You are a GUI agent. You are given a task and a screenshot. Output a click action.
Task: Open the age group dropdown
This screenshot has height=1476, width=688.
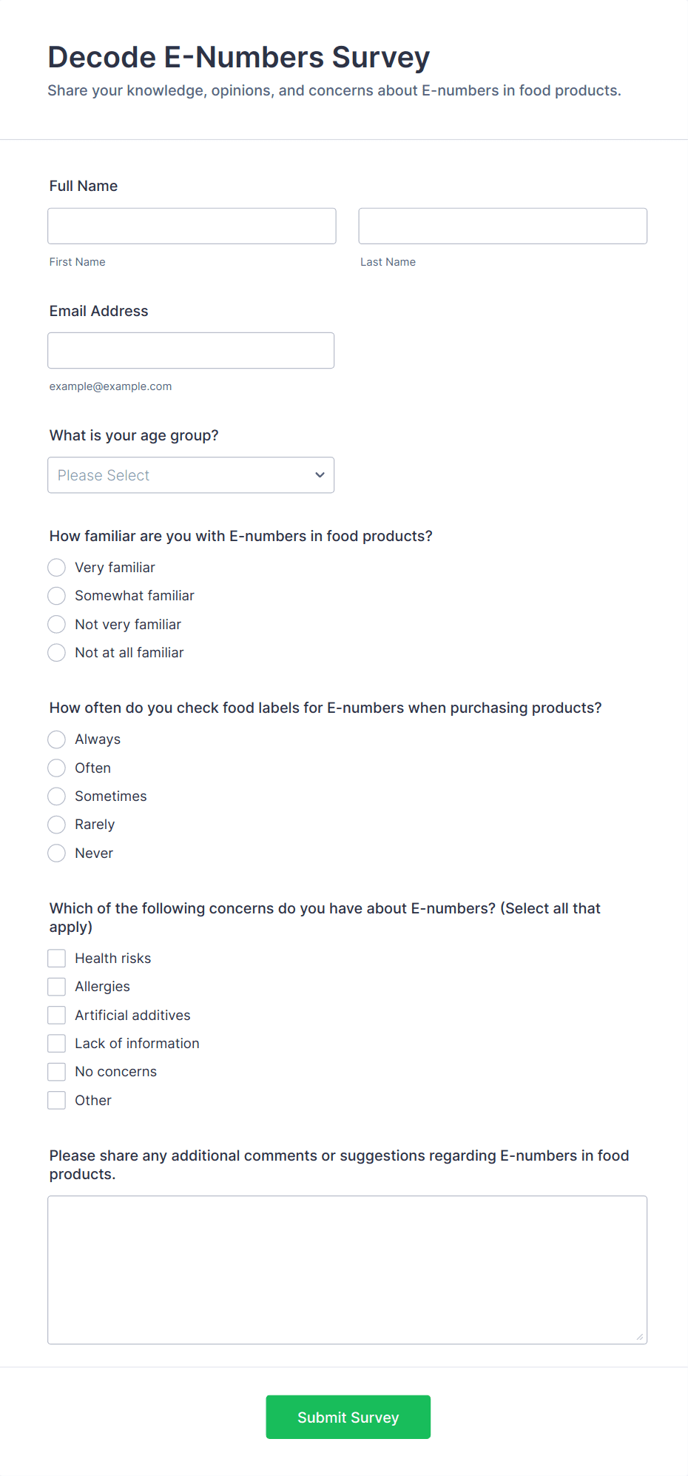tap(191, 475)
